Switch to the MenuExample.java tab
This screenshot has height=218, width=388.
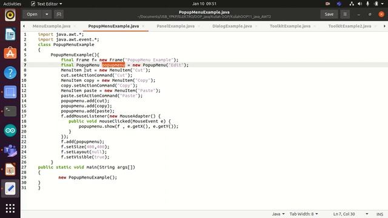[x=52, y=26]
